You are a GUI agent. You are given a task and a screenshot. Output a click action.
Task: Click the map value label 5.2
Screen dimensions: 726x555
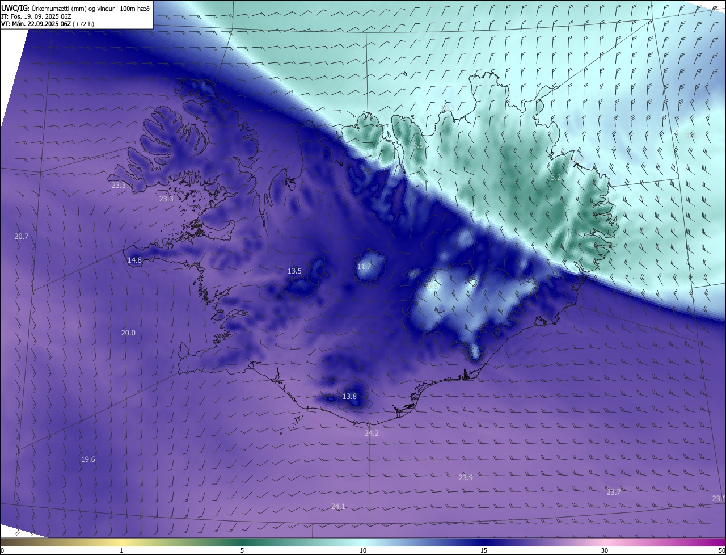pyautogui.click(x=556, y=178)
